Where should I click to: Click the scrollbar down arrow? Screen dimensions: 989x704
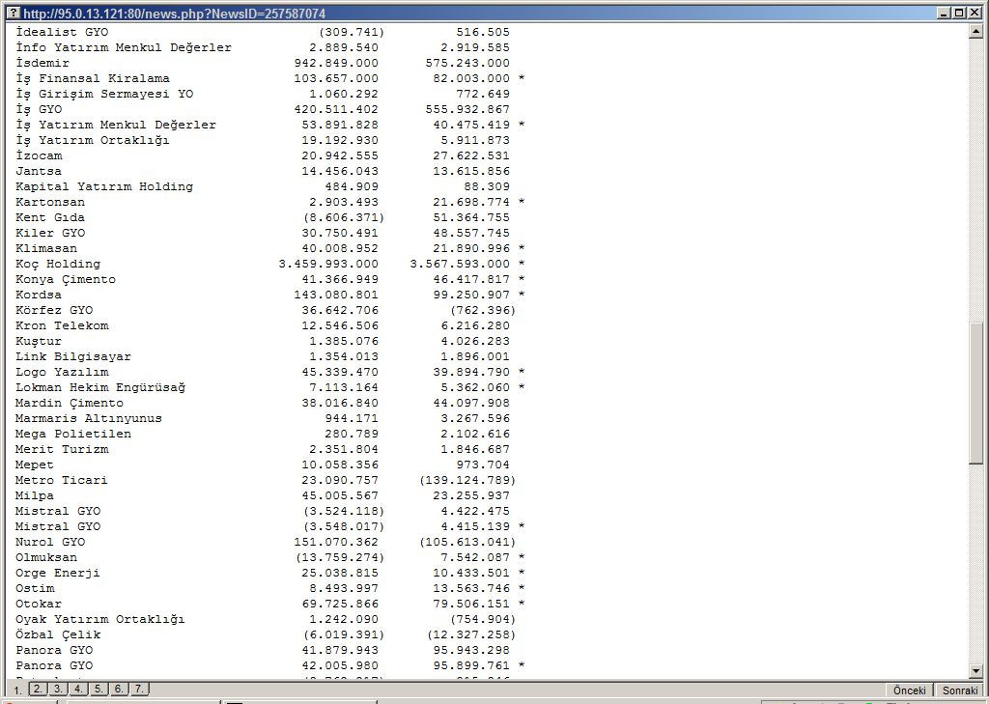tap(975, 671)
